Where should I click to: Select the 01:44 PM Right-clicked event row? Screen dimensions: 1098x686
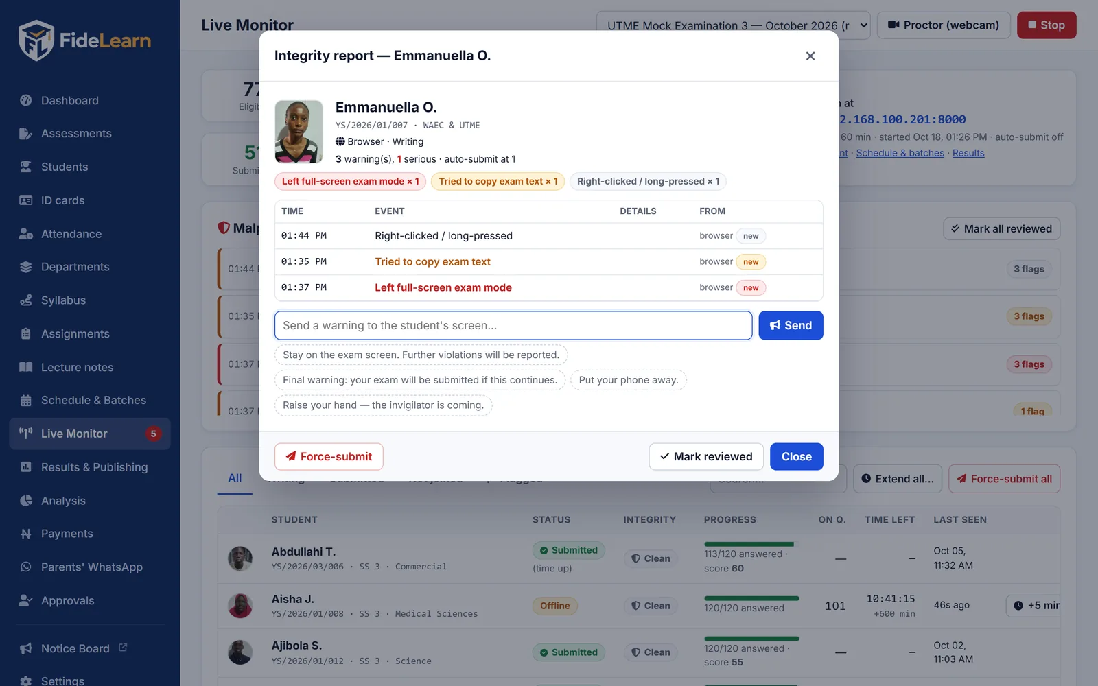549,236
